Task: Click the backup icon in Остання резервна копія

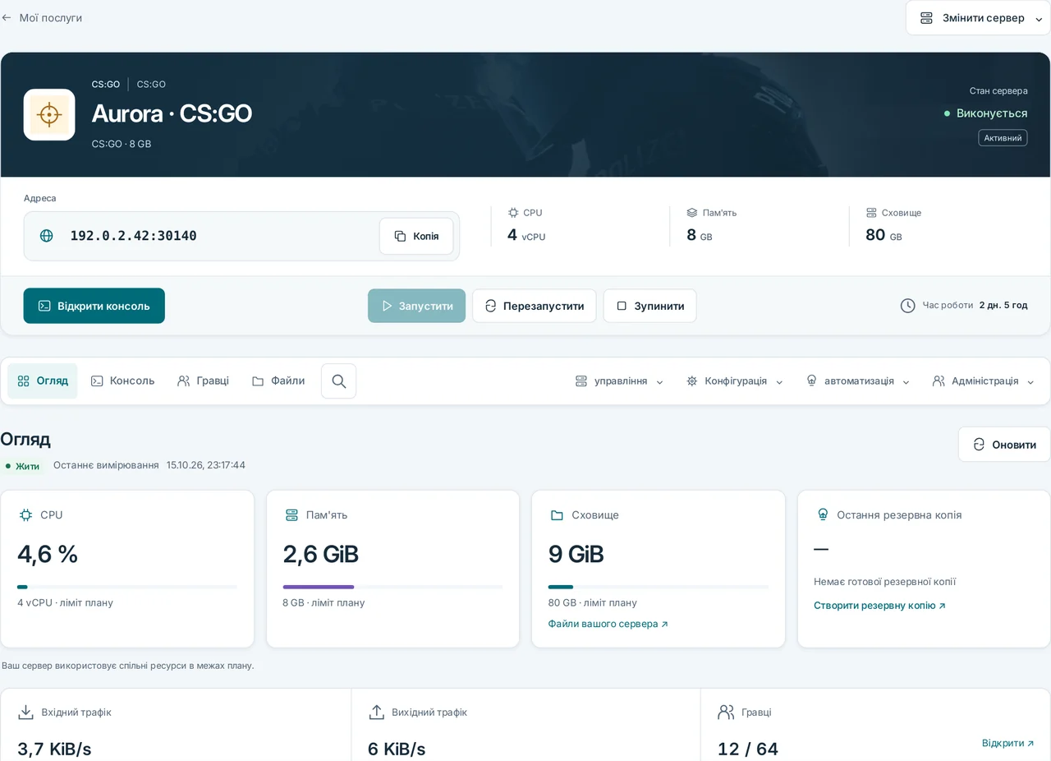Action: (x=823, y=515)
